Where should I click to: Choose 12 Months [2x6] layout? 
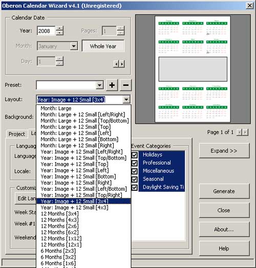tap(83, 226)
